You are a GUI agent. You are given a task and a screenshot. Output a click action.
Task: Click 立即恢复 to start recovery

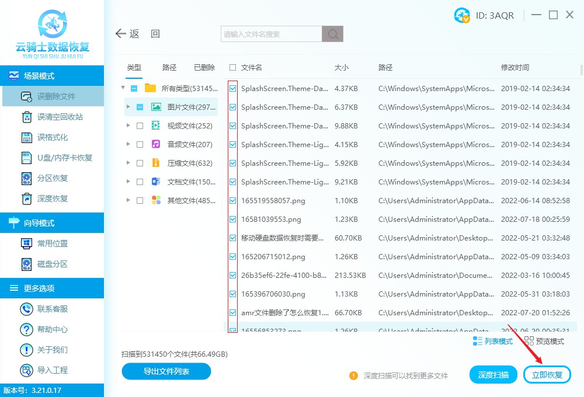pyautogui.click(x=547, y=374)
